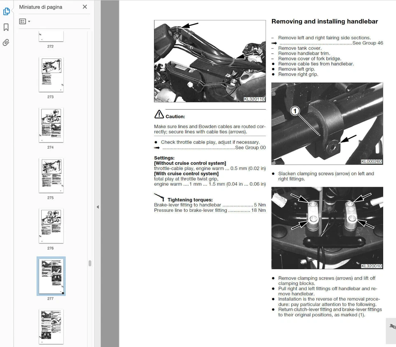Screen dimensions: 396x347
Task: Select page 275 thumbnail
Action: click(50, 175)
